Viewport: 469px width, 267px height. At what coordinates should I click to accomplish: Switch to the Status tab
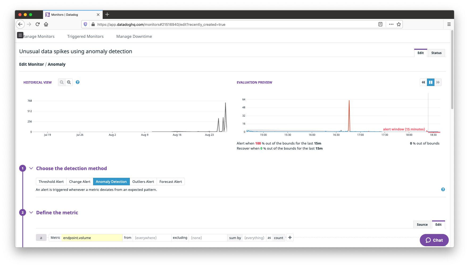pos(436,53)
